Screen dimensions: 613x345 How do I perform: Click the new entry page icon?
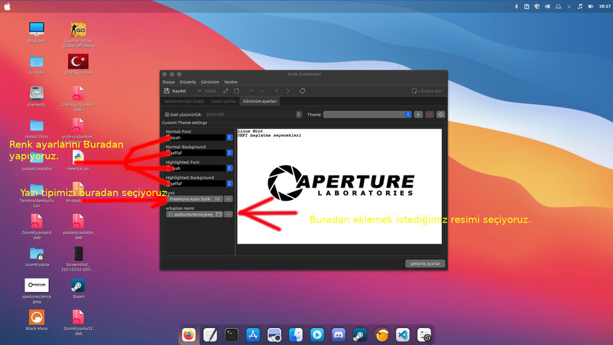tap(236, 91)
